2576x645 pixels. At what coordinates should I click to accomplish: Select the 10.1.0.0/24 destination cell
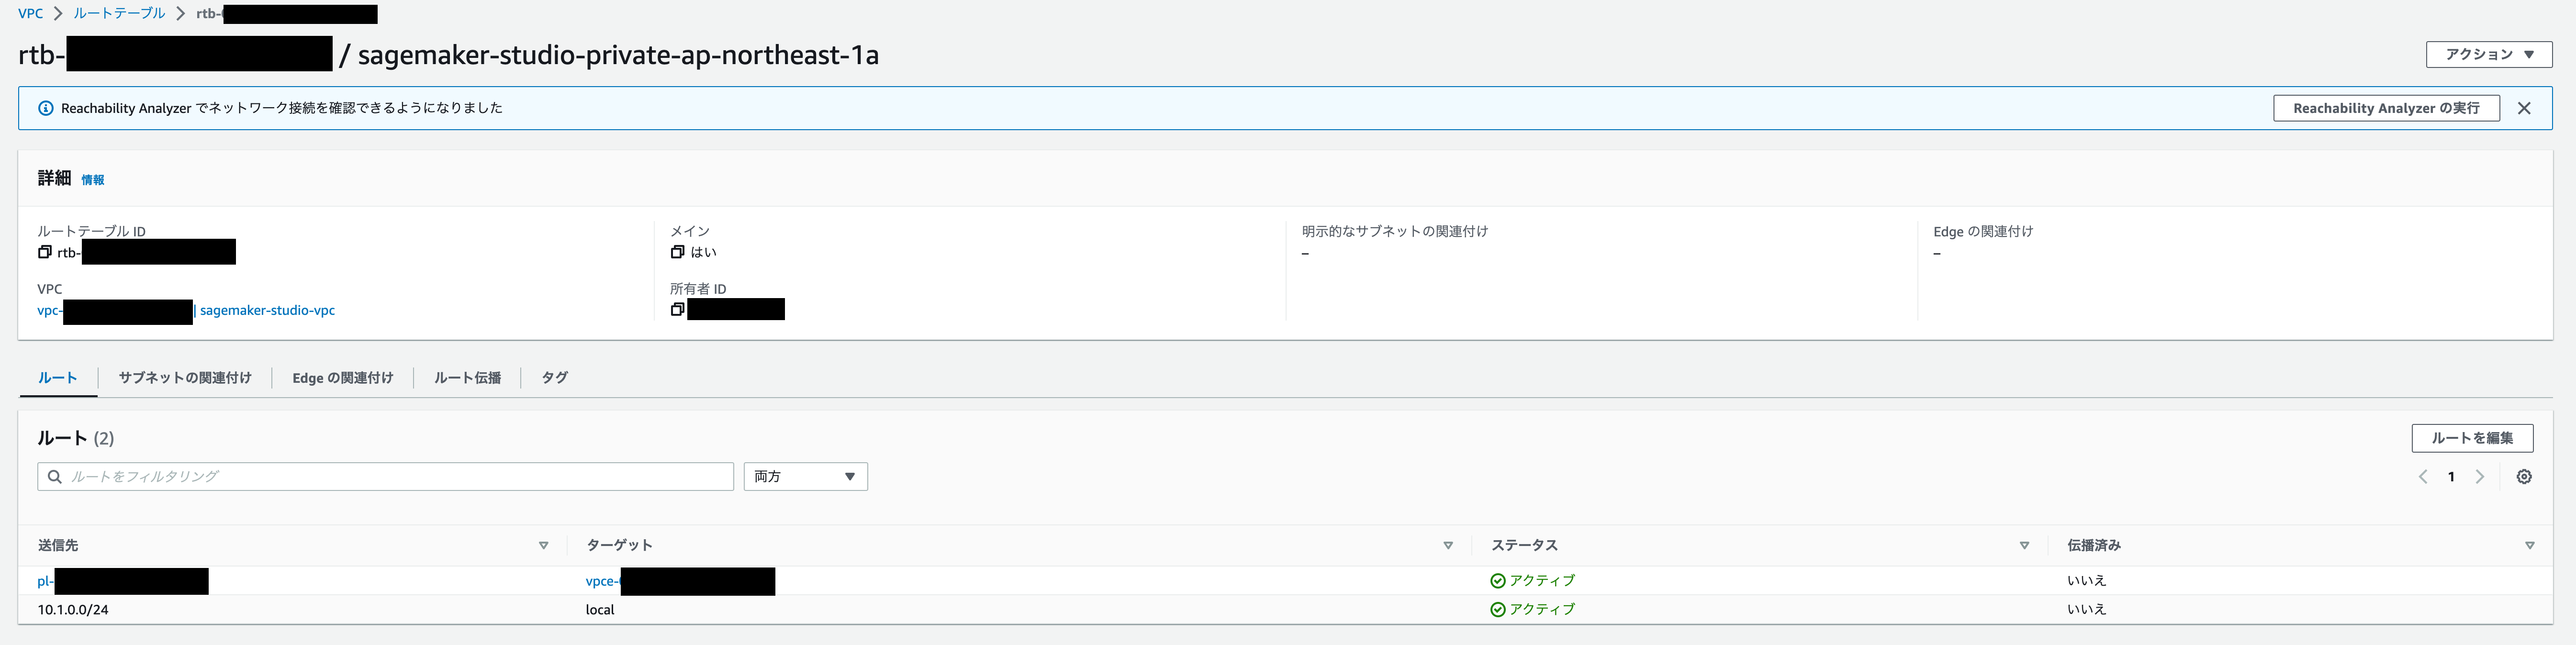(x=73, y=610)
